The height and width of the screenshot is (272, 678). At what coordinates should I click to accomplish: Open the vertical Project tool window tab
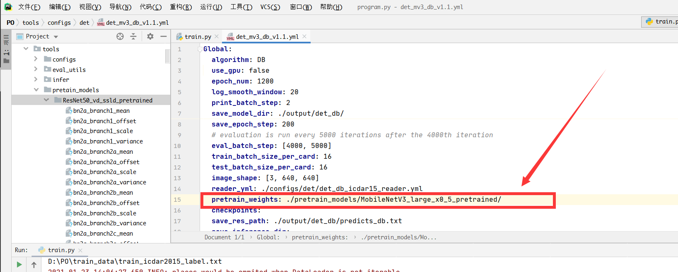[x=6, y=50]
